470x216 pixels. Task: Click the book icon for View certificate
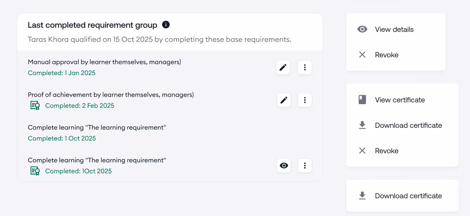click(x=362, y=100)
